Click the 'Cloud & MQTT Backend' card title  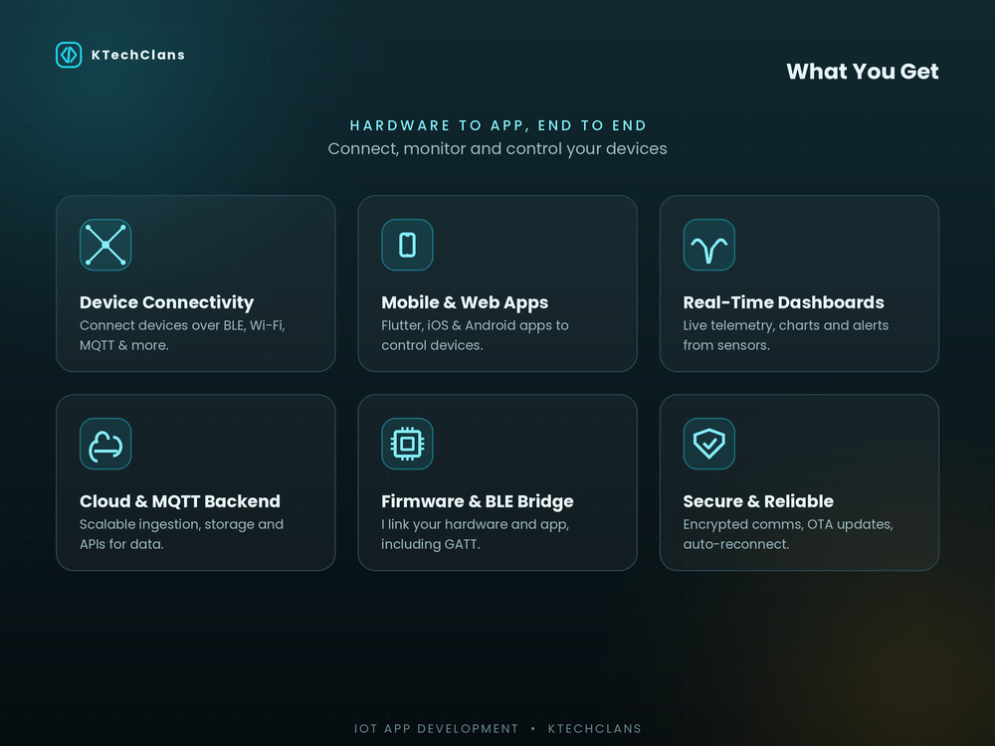click(179, 501)
